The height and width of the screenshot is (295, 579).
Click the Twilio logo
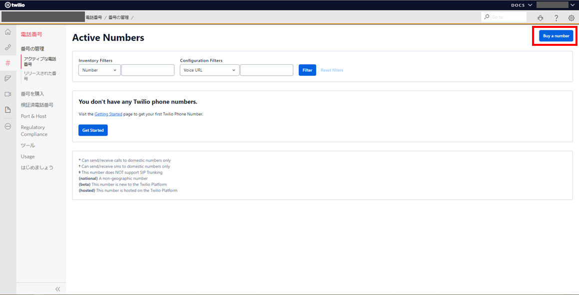point(14,5)
